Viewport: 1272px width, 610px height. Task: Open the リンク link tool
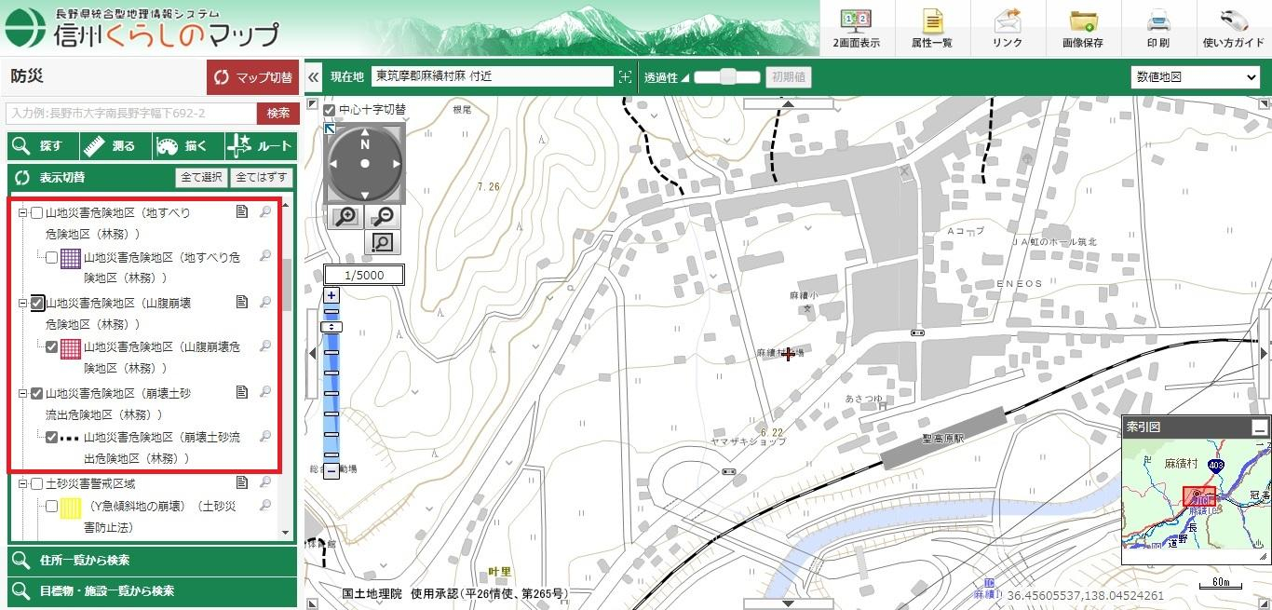click(x=1007, y=28)
